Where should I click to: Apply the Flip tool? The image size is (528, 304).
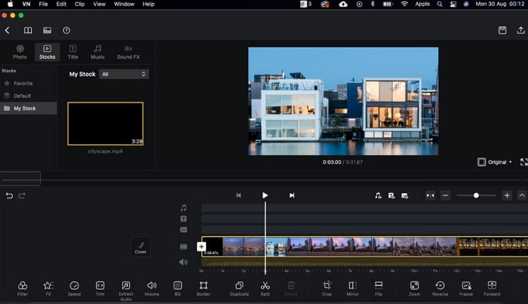pos(379,288)
